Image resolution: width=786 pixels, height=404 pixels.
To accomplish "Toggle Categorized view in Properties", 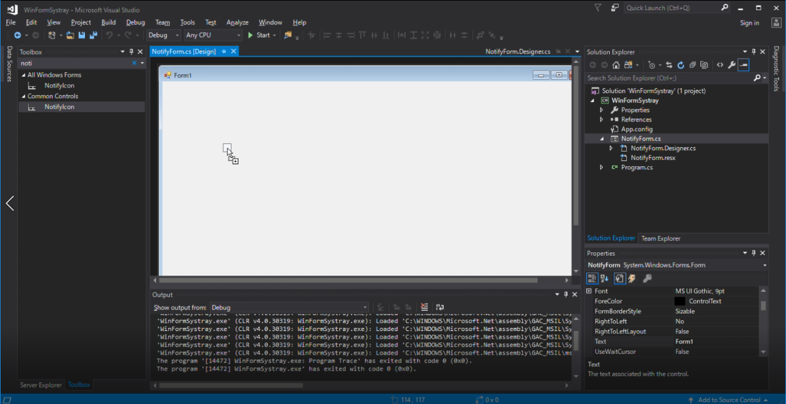I will pyautogui.click(x=592, y=278).
